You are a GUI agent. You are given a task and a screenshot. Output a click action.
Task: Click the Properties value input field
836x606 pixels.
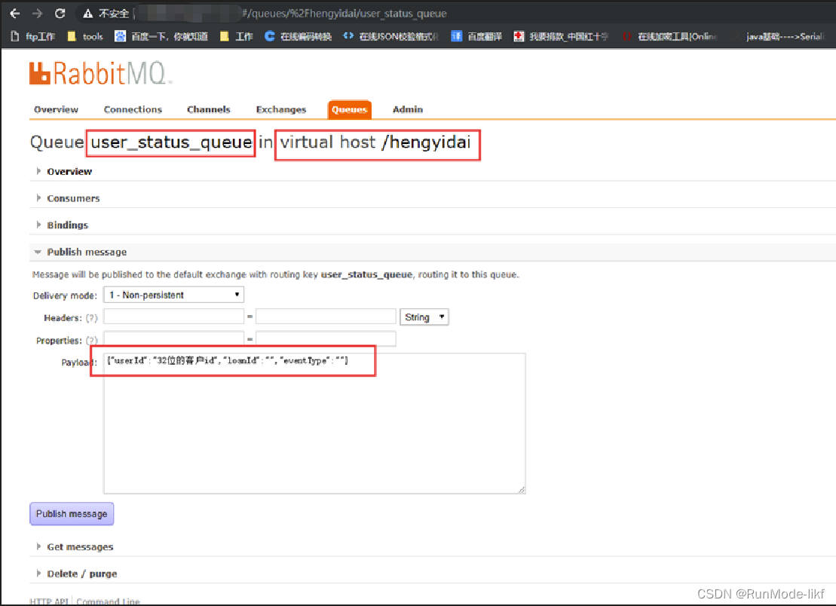(x=326, y=339)
